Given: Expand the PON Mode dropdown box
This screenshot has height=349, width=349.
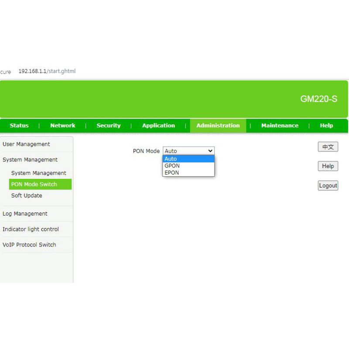Looking at the screenshot, I should pos(188,151).
